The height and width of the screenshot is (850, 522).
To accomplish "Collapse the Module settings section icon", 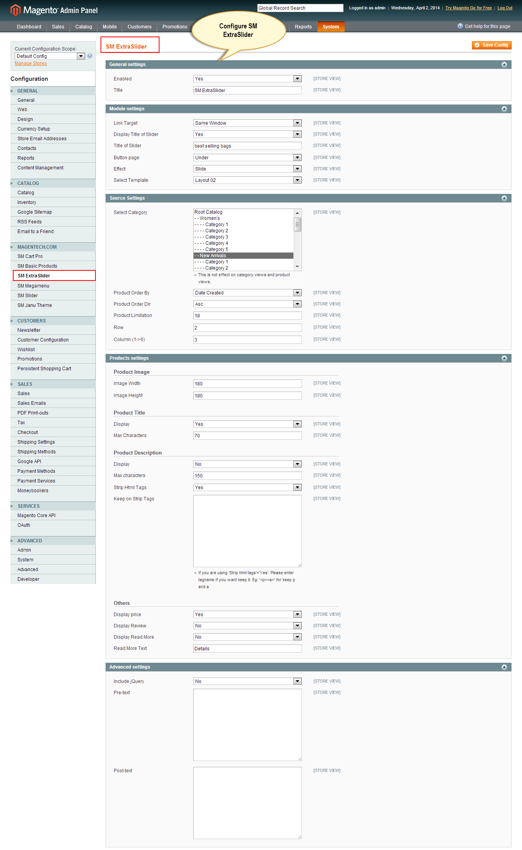I will (504, 109).
